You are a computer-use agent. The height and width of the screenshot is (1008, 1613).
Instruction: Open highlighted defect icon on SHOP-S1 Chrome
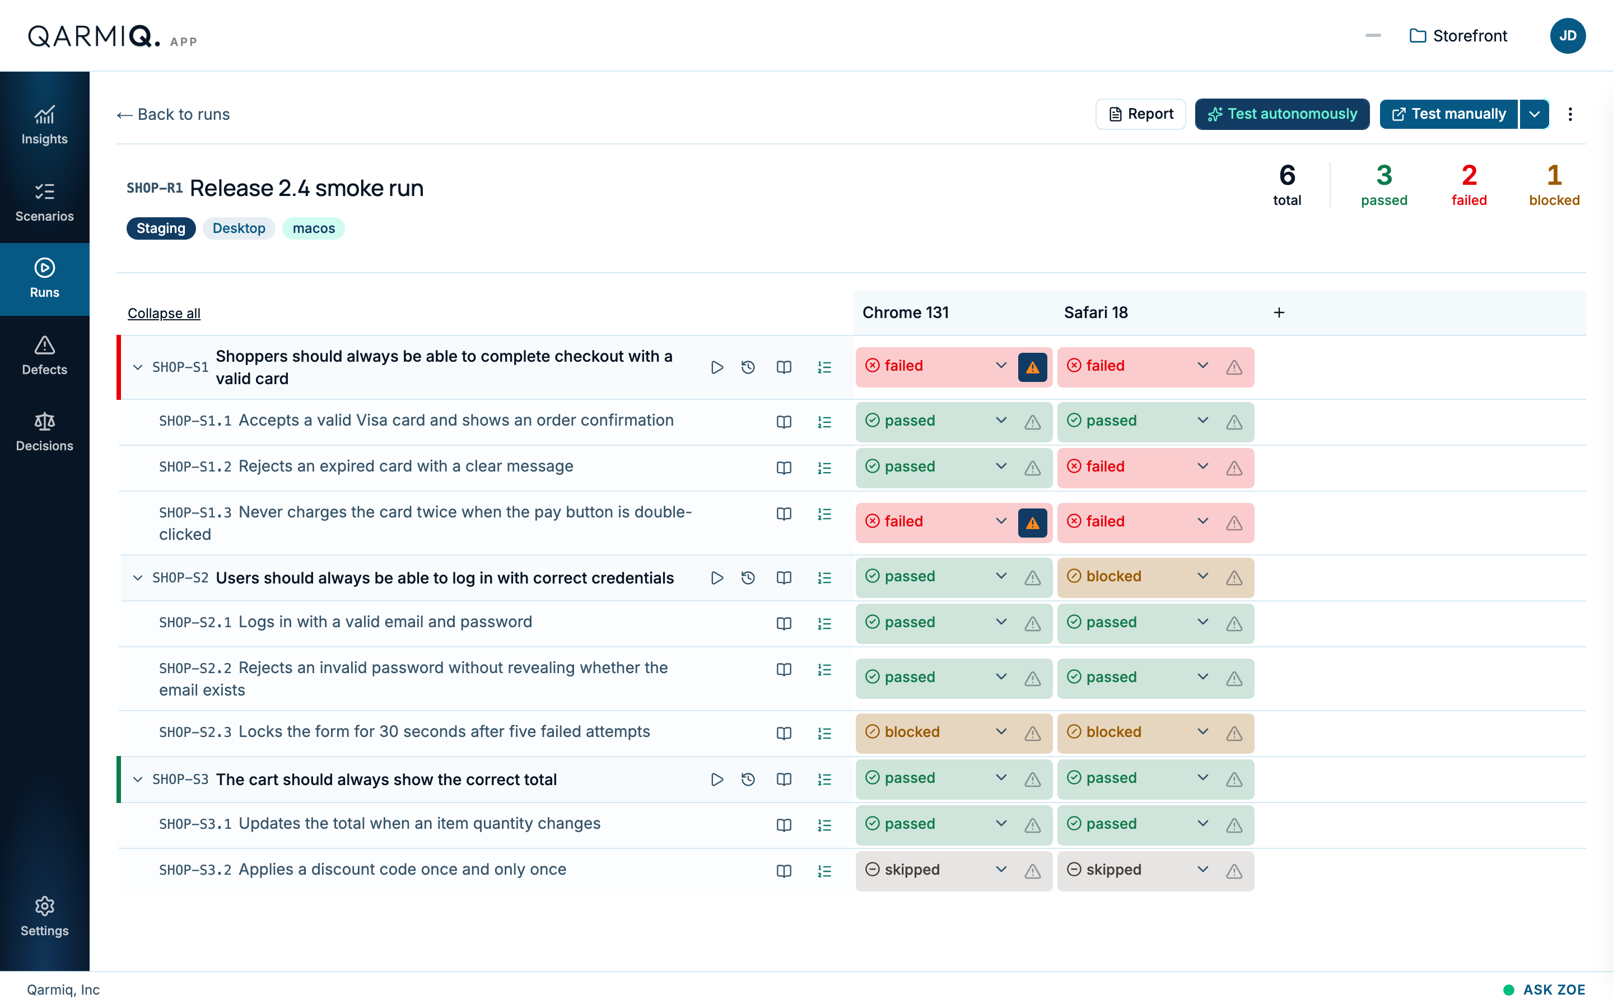click(x=1032, y=367)
